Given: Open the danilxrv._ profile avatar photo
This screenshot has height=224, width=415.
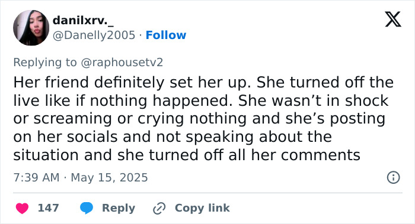Looking at the screenshot, I should 31,28.
